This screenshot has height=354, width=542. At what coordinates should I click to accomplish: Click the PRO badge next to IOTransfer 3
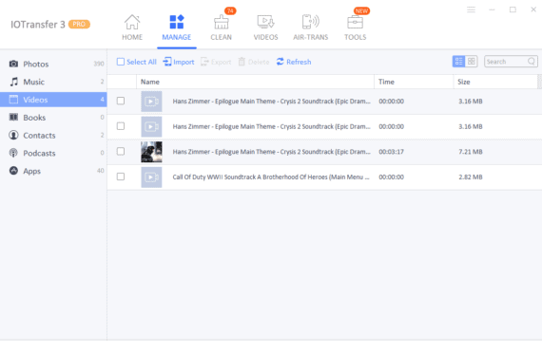(79, 24)
